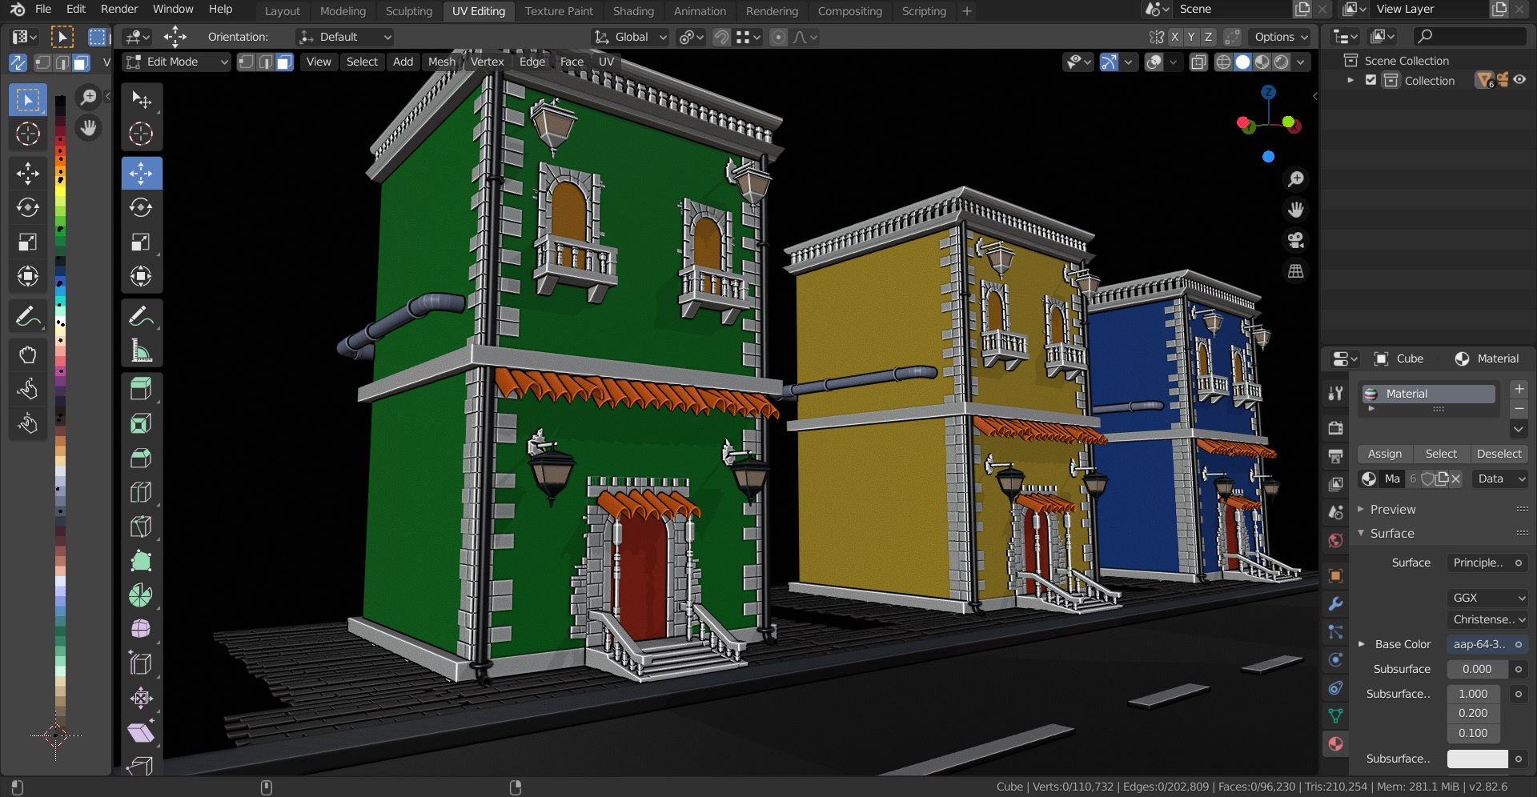The image size is (1537, 797).
Task: Open the GGX distribution dropdown
Action: pos(1488,598)
